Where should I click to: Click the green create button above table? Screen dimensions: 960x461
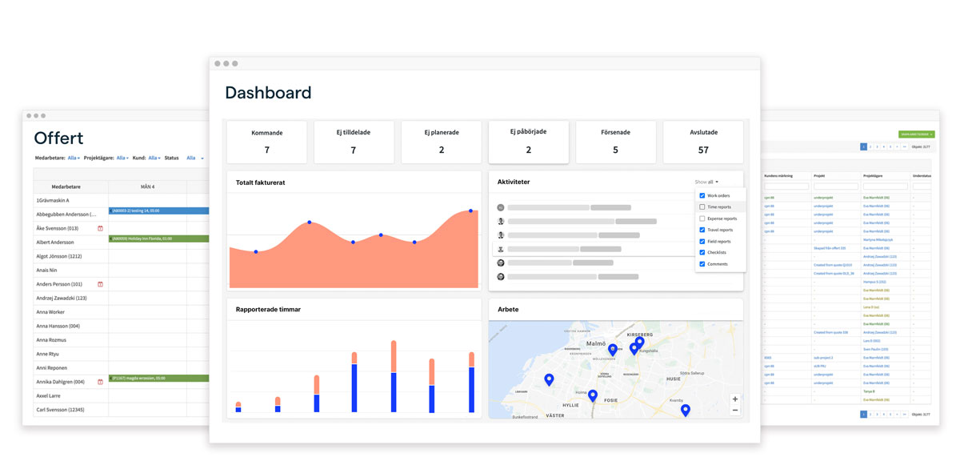click(x=917, y=134)
